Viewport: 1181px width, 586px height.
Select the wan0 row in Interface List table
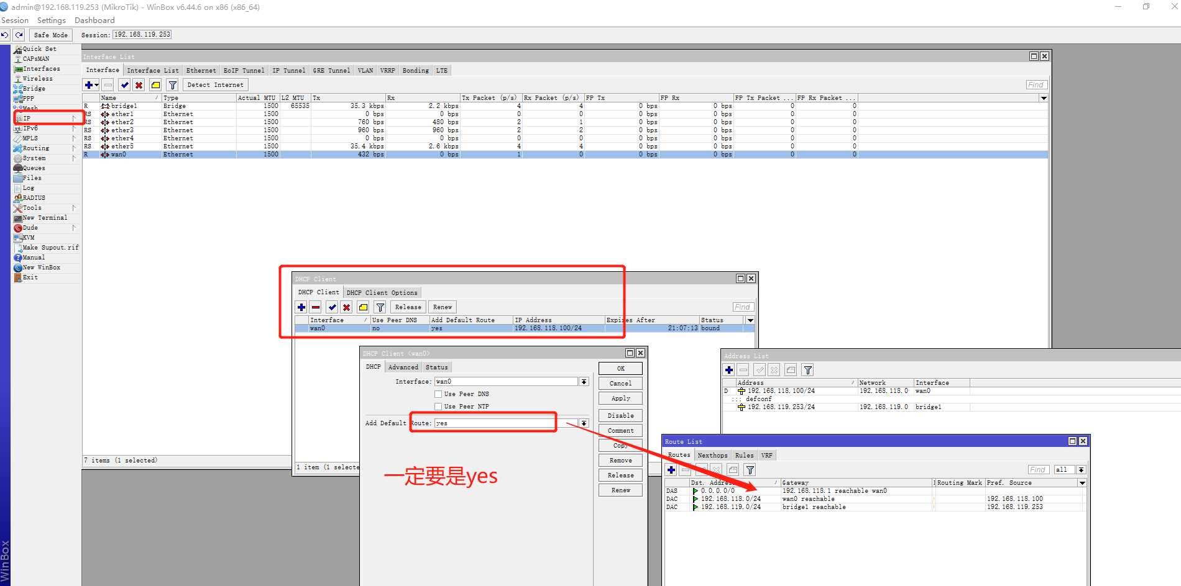point(564,155)
